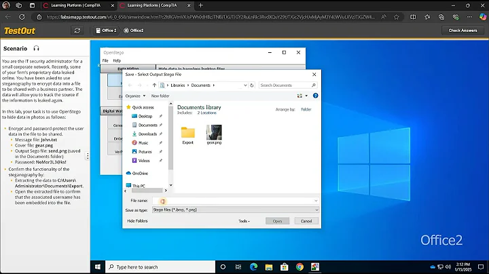This screenshot has height=274, width=489.
Task: Launch Microsoft Edge from the taskbar
Action: (253, 267)
